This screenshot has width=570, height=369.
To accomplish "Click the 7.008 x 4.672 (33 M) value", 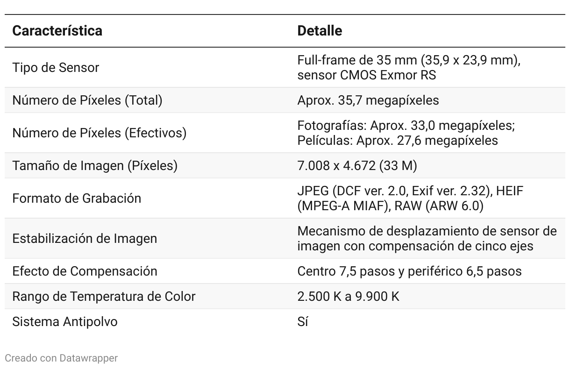I will (357, 165).
